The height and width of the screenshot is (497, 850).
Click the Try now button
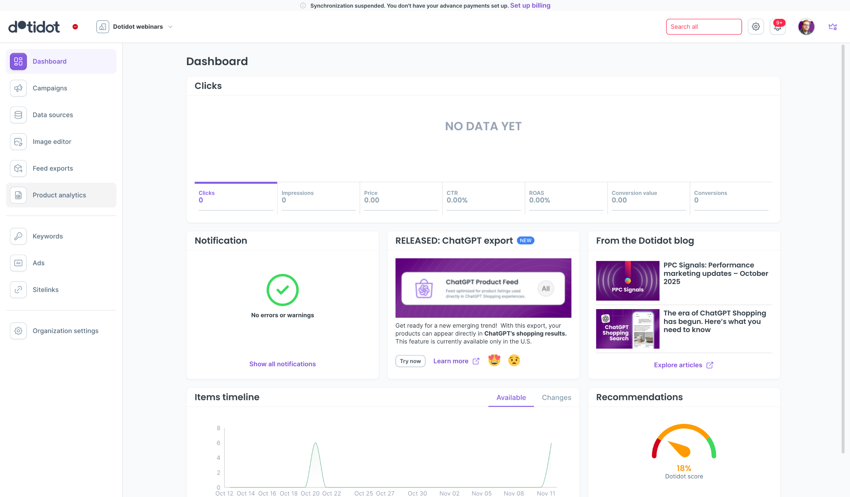410,361
